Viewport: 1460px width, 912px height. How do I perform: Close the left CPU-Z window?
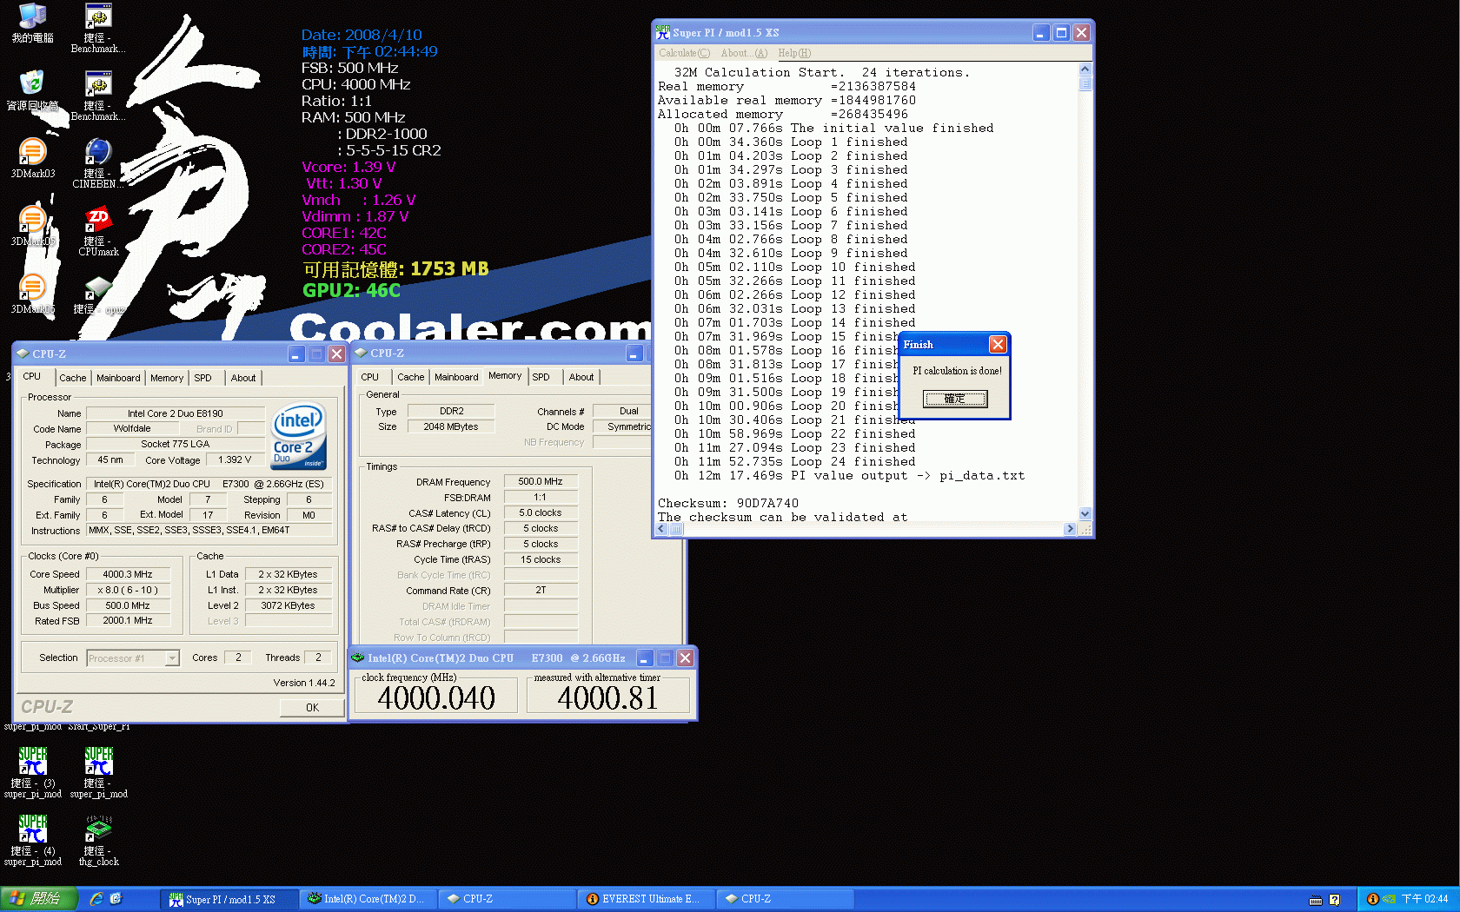[x=336, y=354]
